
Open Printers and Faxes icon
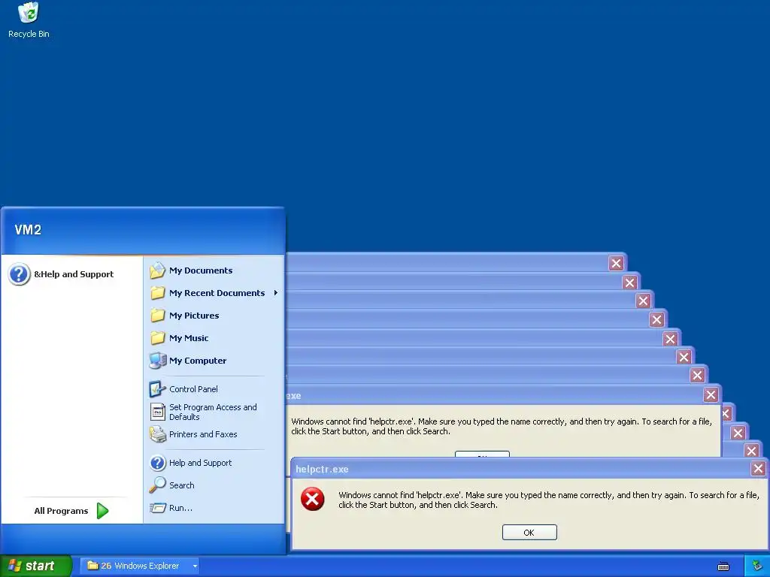click(x=158, y=434)
